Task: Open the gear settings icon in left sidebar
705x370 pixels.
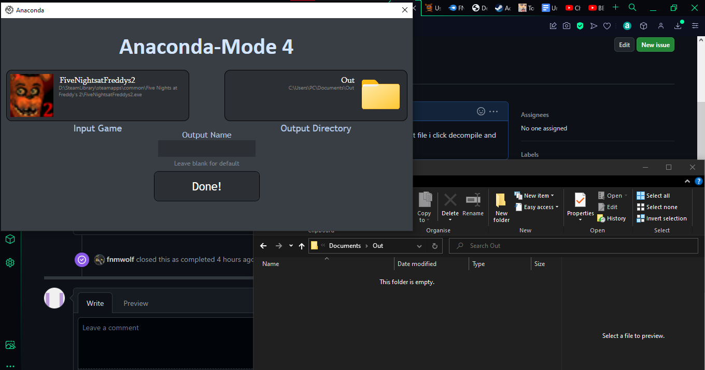Action: 10,262
